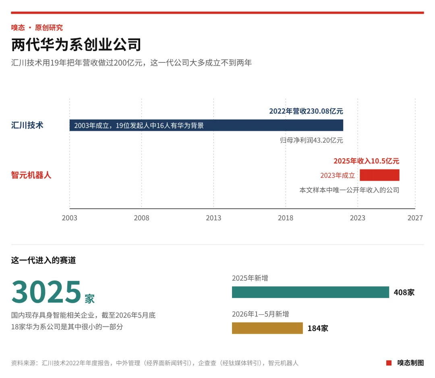Click the '资料来源' source footnote

tap(155, 363)
